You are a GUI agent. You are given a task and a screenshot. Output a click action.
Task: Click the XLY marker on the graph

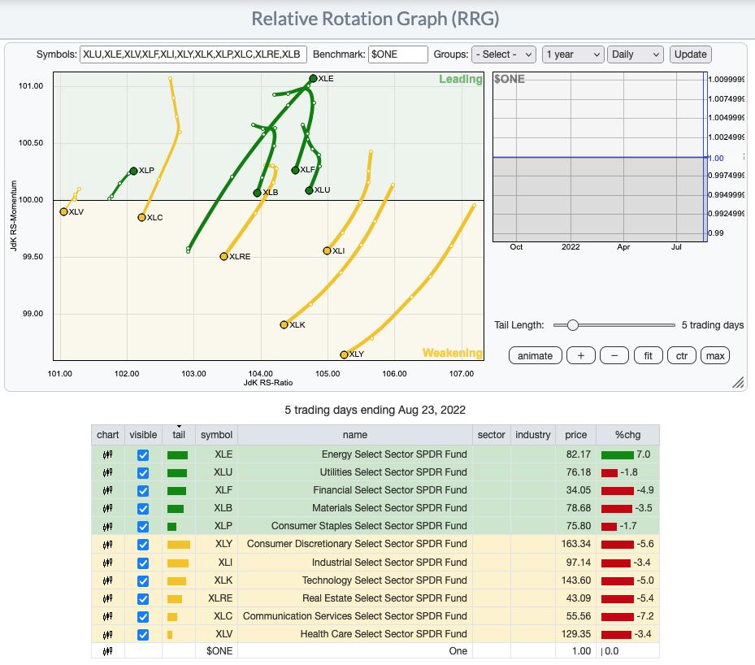tap(344, 355)
